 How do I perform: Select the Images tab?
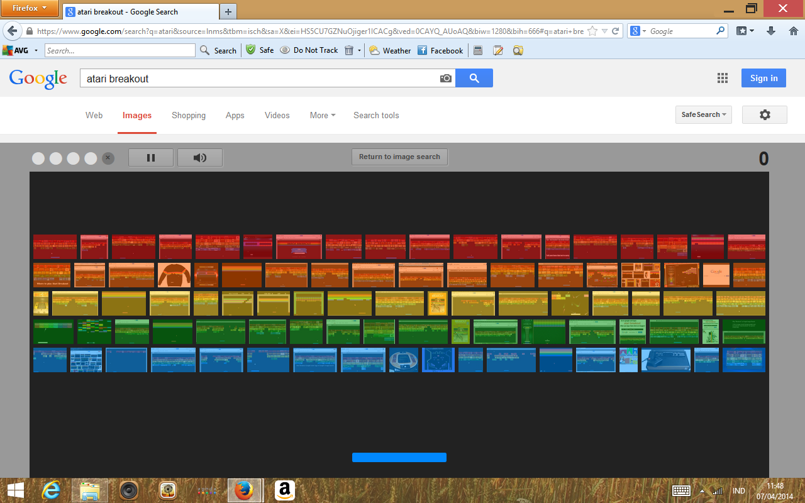[x=137, y=116]
